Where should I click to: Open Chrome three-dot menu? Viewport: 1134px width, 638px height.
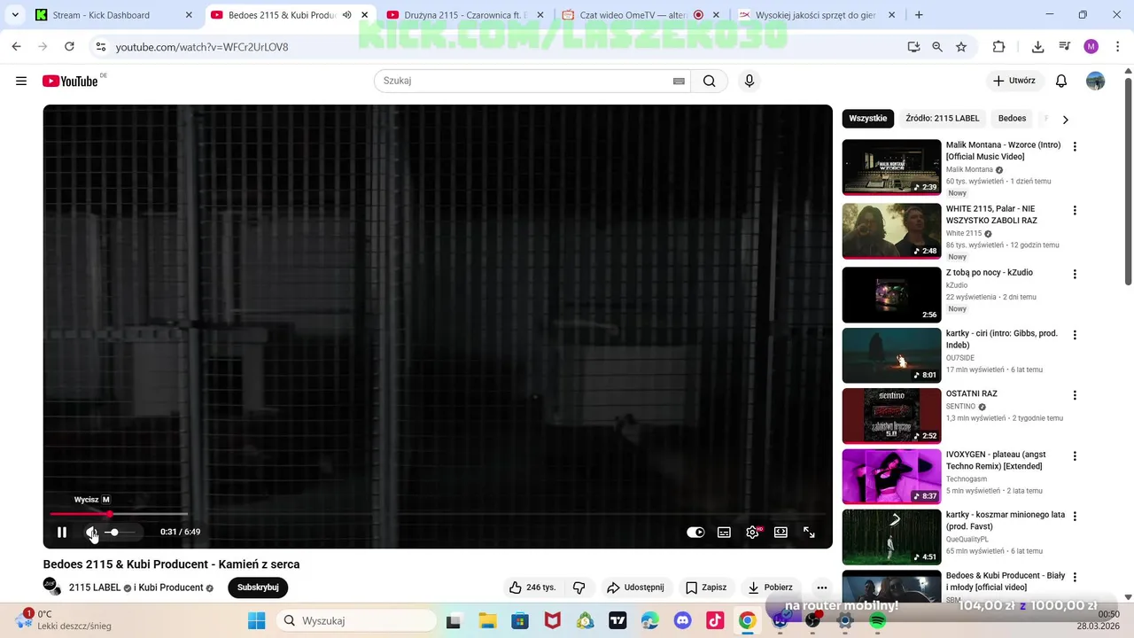click(x=1116, y=47)
